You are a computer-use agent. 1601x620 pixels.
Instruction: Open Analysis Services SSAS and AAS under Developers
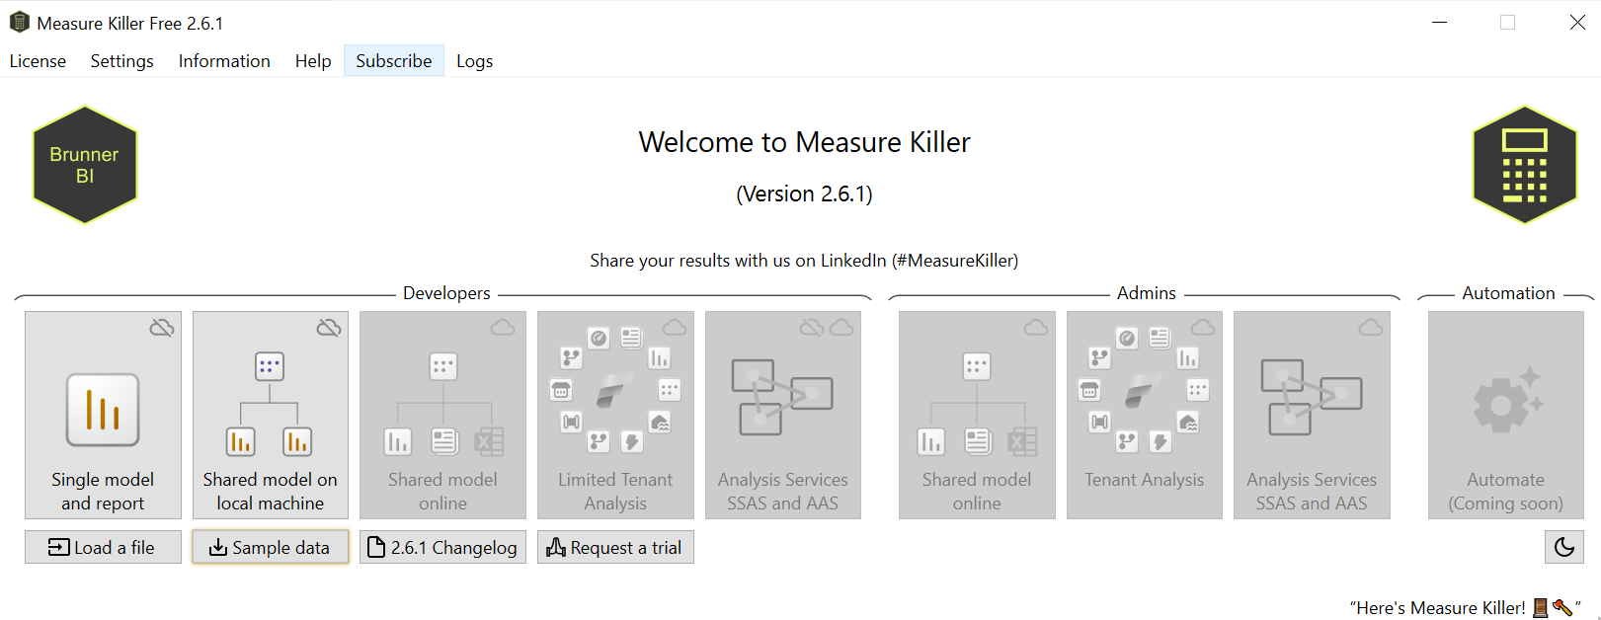pyautogui.click(x=783, y=415)
